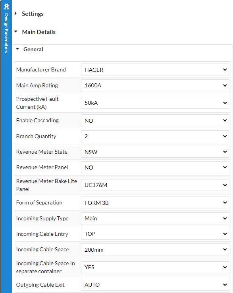The width and height of the screenshot is (233, 293).
Task: Select the Branch Quantity dropdown
Action: pyautogui.click(x=155, y=136)
